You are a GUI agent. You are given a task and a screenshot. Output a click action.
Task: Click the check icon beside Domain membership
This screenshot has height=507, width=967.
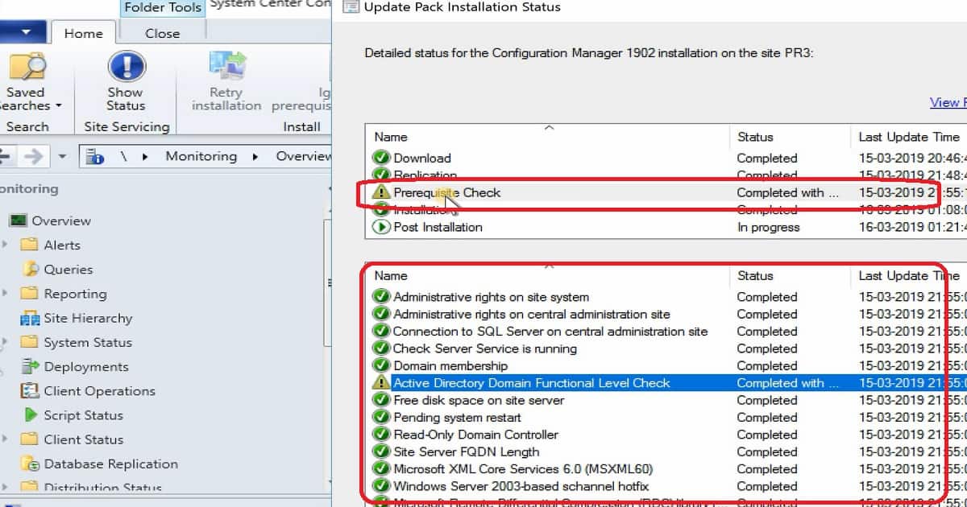pos(381,366)
